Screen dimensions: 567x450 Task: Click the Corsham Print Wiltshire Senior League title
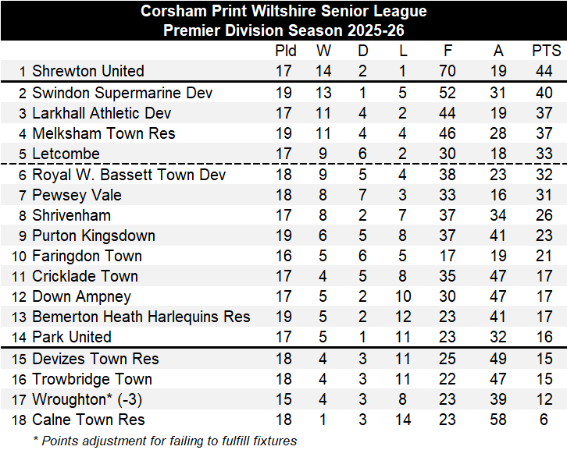283,12
